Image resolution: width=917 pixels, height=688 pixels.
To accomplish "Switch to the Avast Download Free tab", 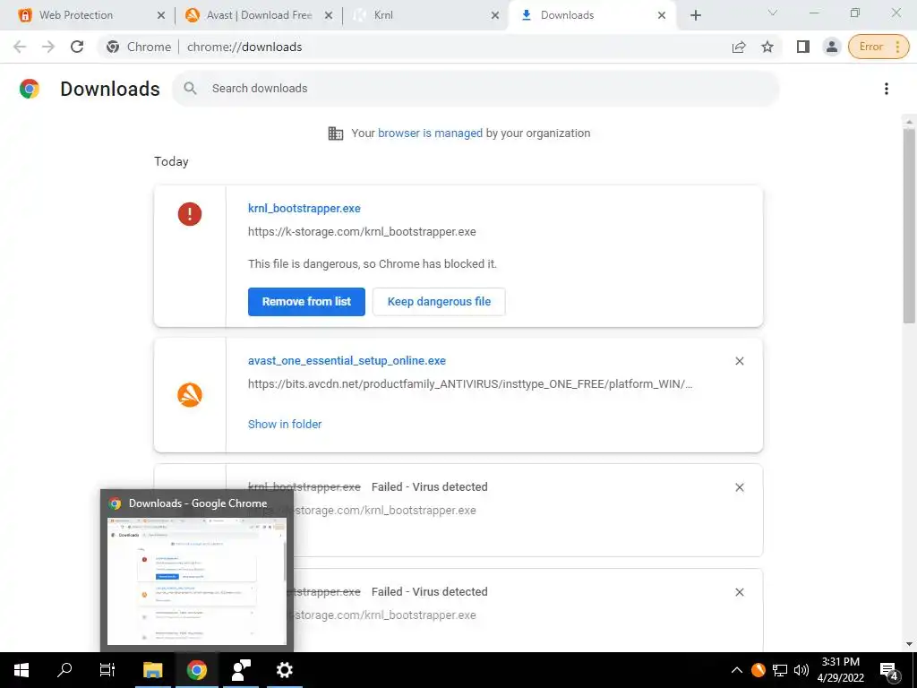I will [x=259, y=15].
